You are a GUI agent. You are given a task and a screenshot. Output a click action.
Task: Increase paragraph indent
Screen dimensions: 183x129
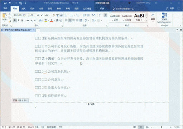(88, 15)
